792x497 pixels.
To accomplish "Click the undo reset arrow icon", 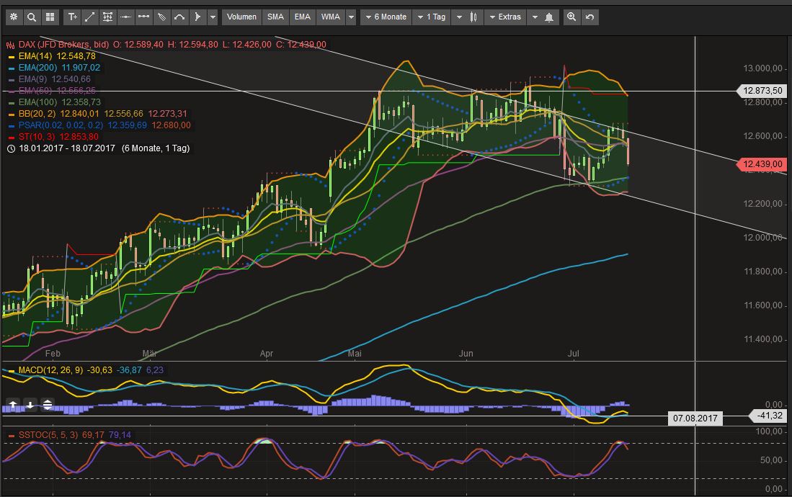I will click(589, 17).
